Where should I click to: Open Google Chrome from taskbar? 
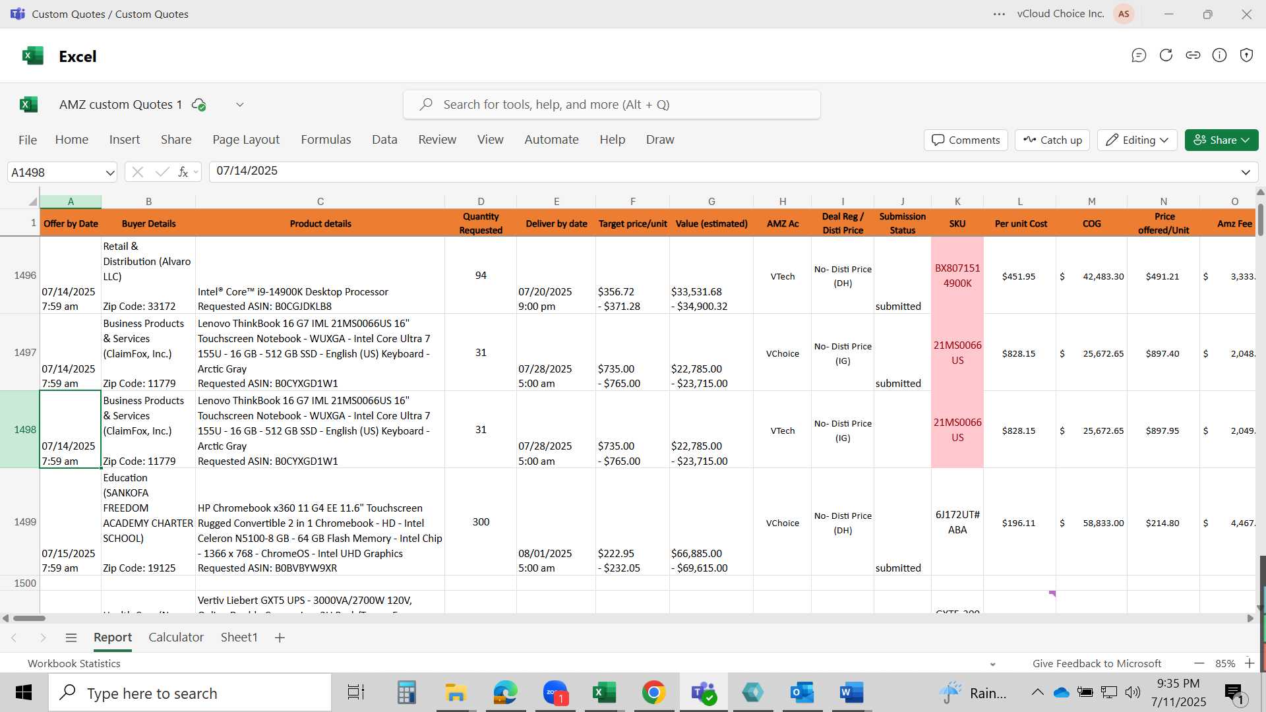(x=653, y=693)
